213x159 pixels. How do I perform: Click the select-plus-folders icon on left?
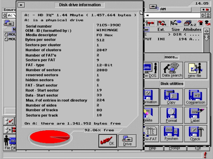coord(10,130)
